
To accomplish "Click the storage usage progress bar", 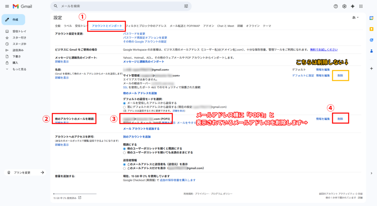I will tap(75, 193).
